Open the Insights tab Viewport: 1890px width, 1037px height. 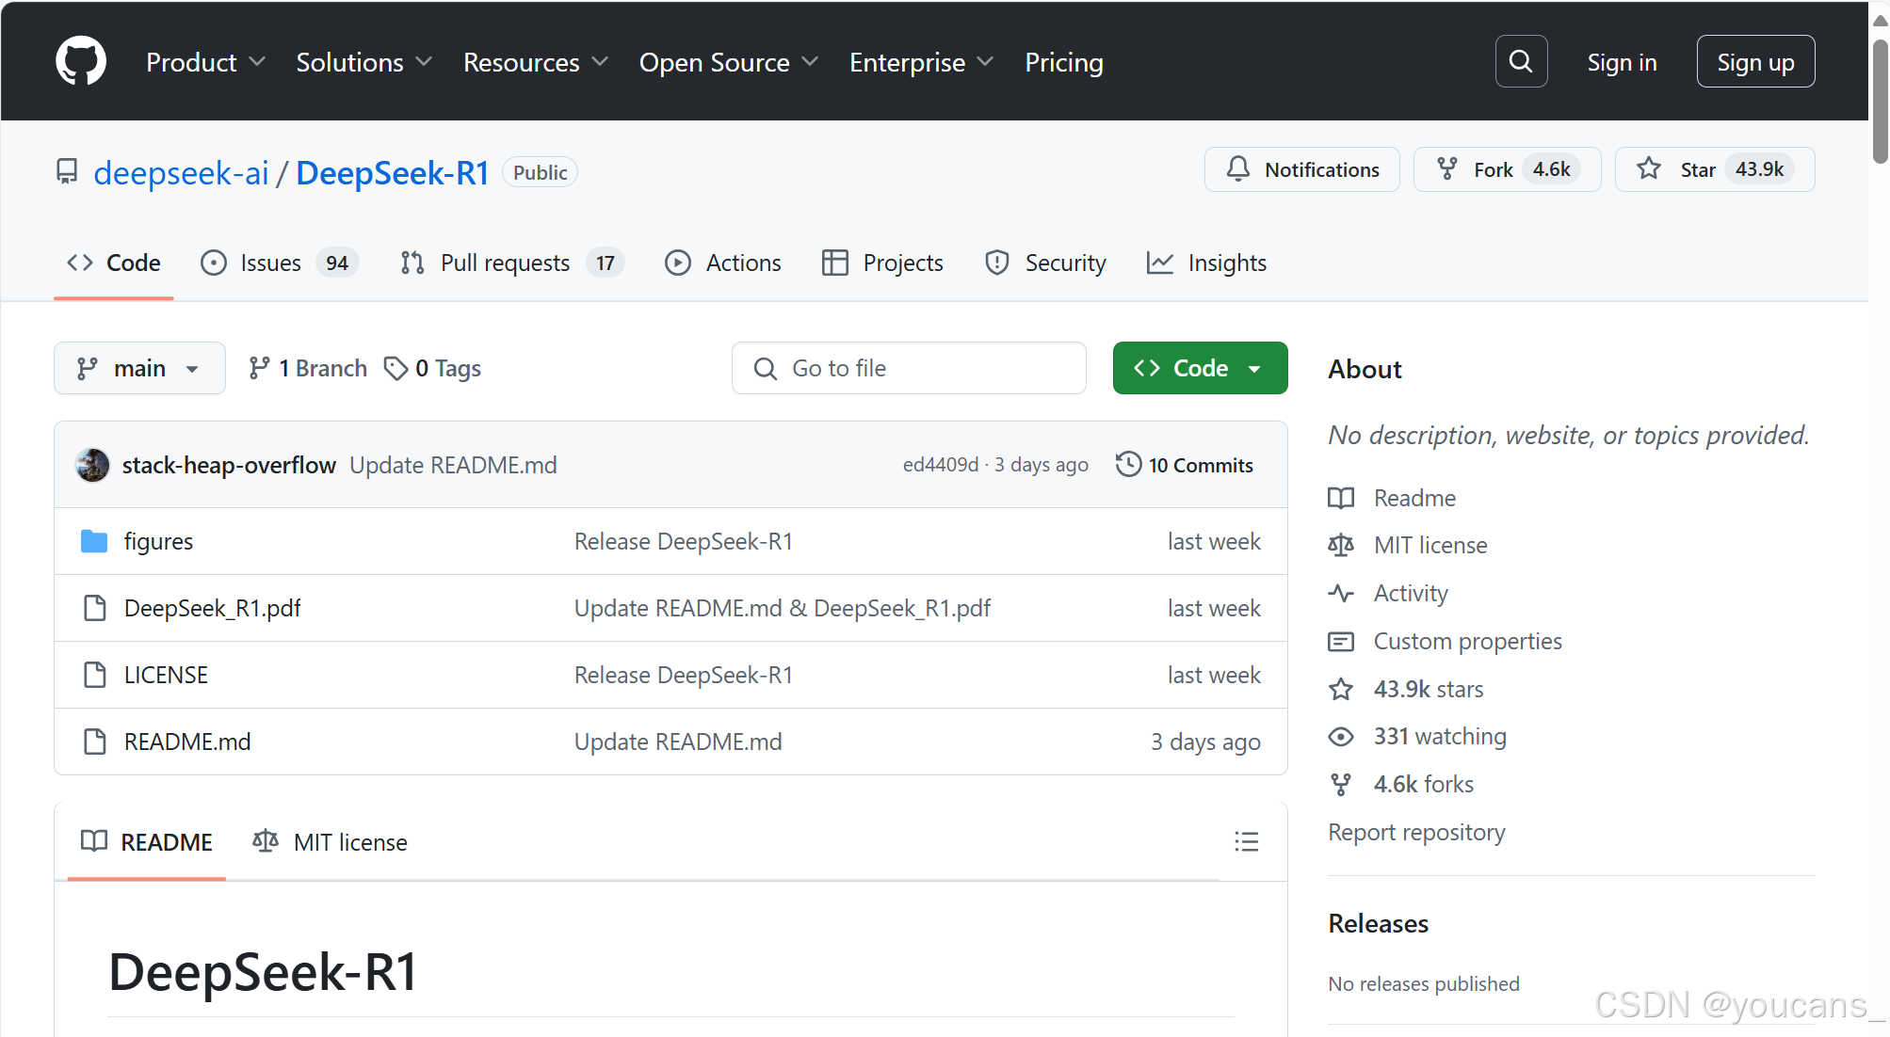coord(1206,263)
